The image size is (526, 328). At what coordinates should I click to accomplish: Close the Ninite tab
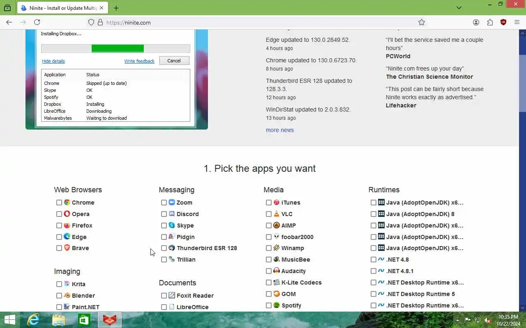102,8
